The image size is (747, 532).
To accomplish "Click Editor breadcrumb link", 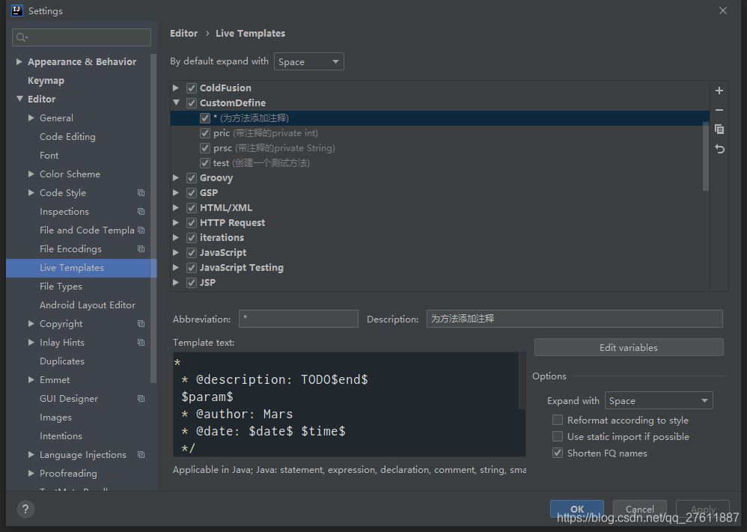I will [x=184, y=34].
